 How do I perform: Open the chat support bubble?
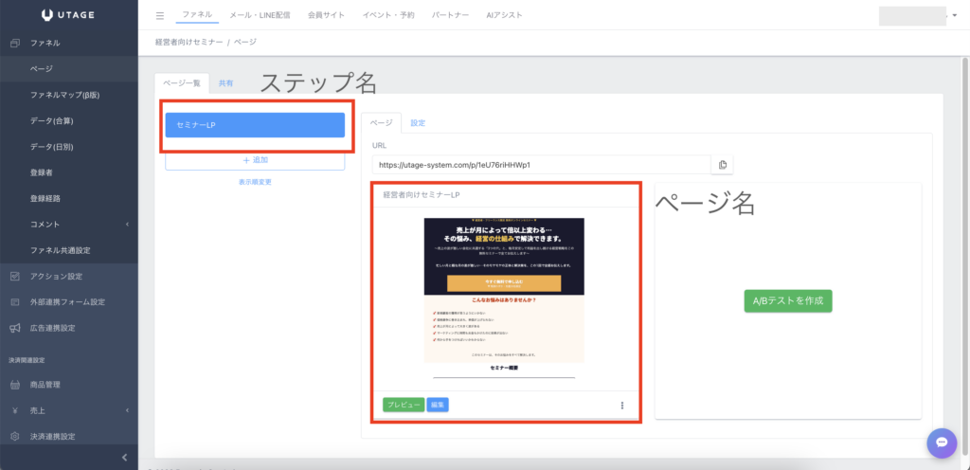[x=942, y=443]
